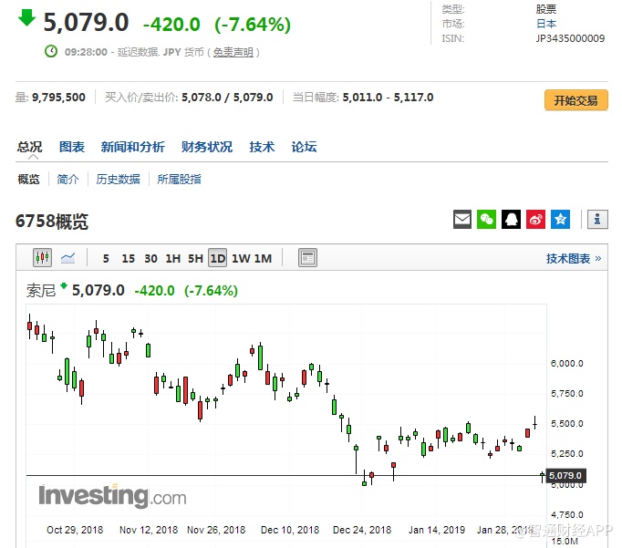The height and width of the screenshot is (548, 622).
Task: Open the 财务状况 tab
Action: pos(206,147)
